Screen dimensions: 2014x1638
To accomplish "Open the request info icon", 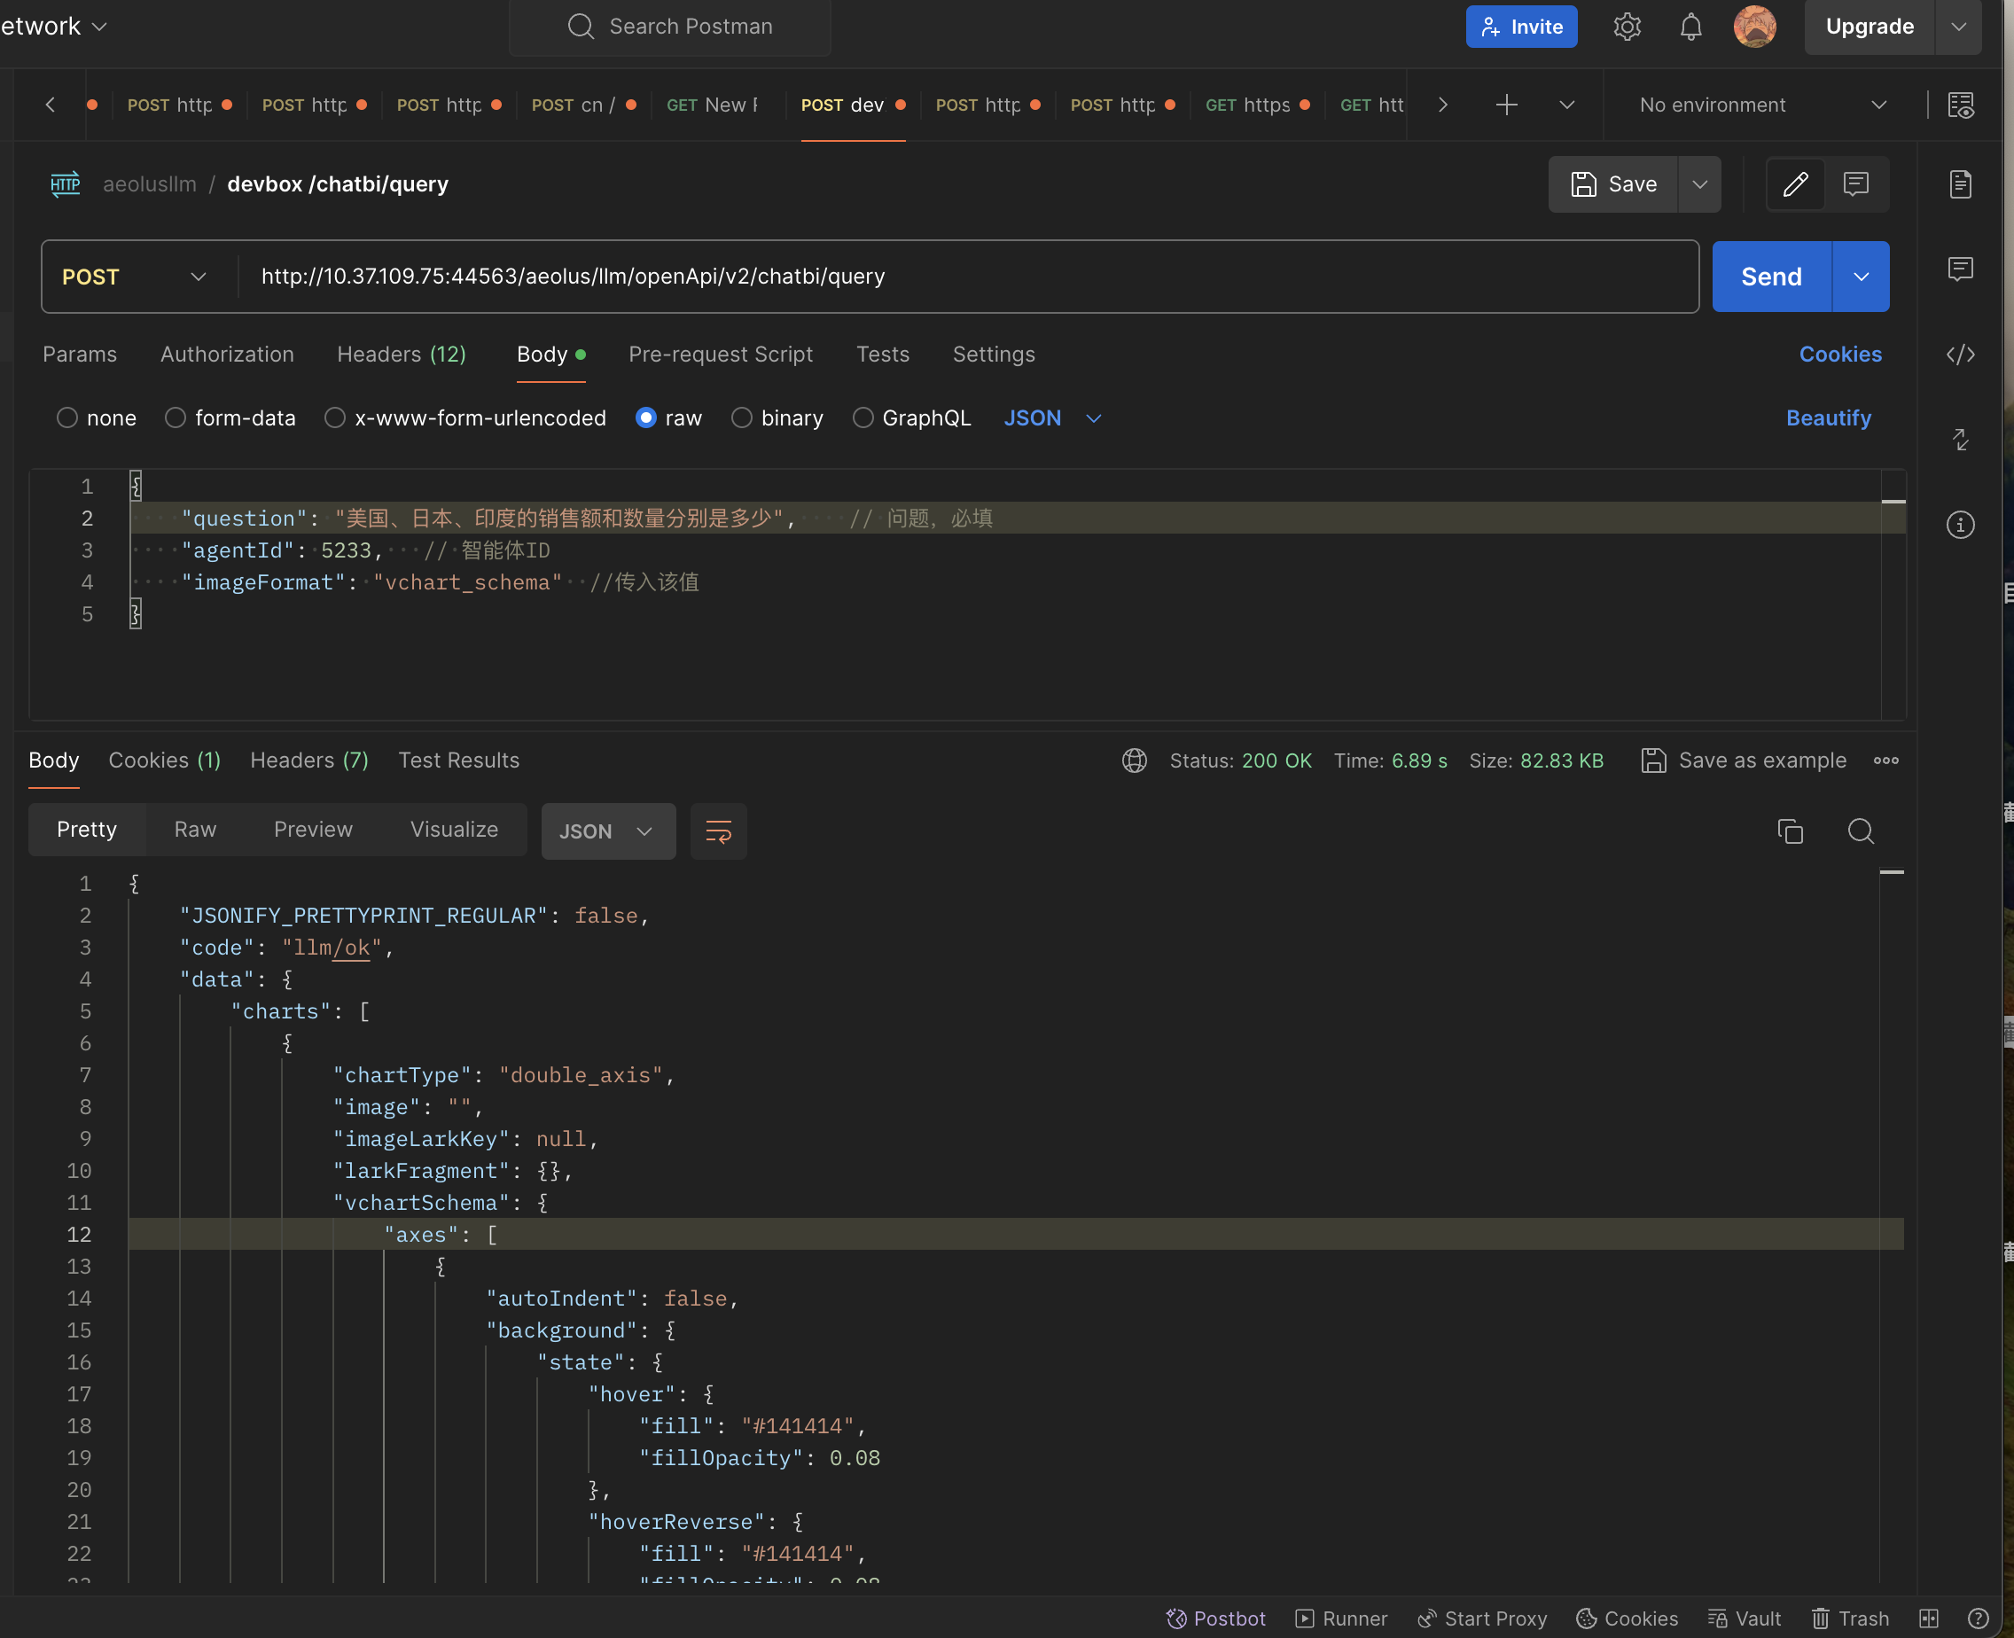I will 1960,525.
